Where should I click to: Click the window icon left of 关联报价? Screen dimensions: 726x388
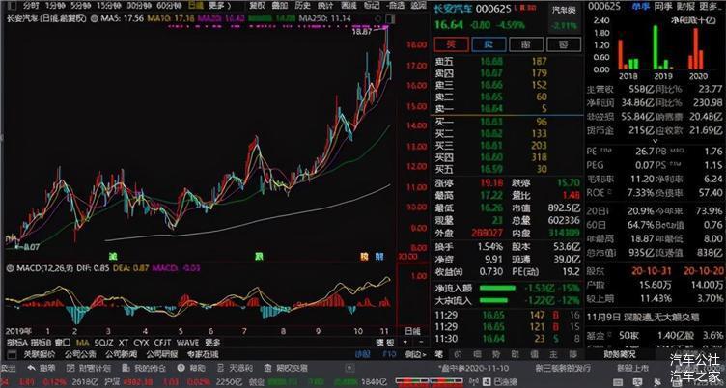(x=14, y=354)
